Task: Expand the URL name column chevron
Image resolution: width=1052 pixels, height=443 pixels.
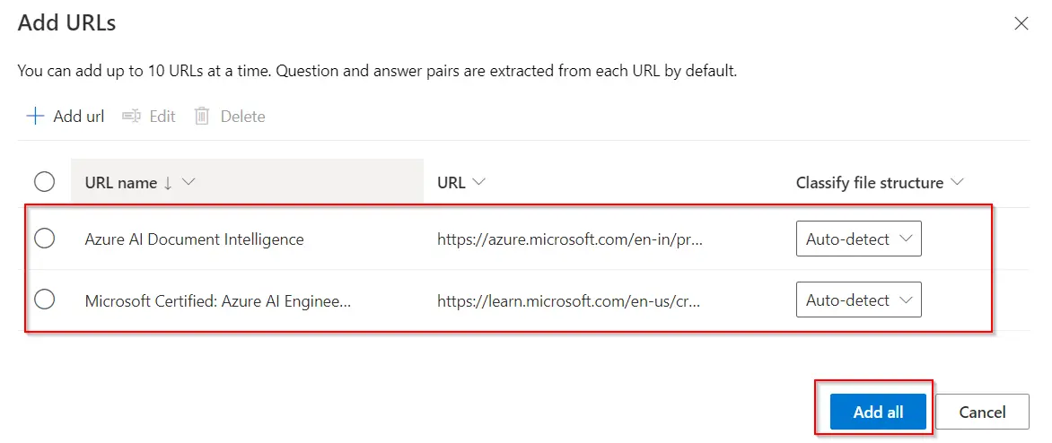Action: (x=188, y=182)
